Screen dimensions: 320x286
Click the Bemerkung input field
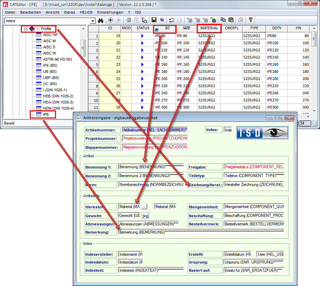tap(201, 232)
